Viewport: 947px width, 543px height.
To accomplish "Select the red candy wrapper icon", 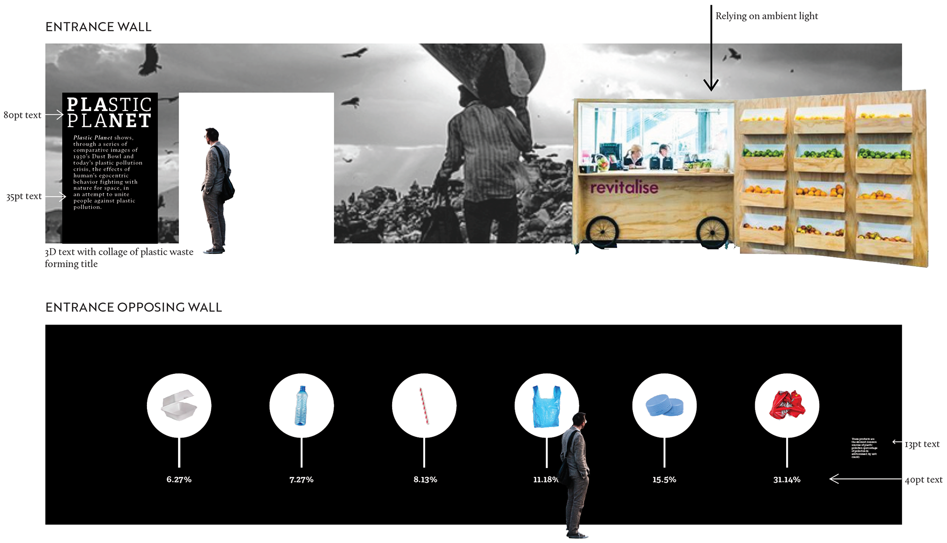I will point(787,405).
